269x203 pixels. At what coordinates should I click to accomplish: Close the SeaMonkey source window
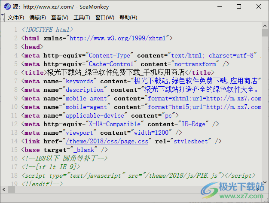(x=259, y=7)
